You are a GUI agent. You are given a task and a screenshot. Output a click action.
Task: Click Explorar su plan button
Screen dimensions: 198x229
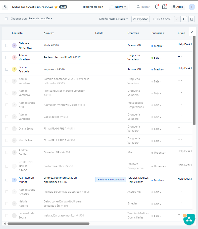[x=93, y=7]
